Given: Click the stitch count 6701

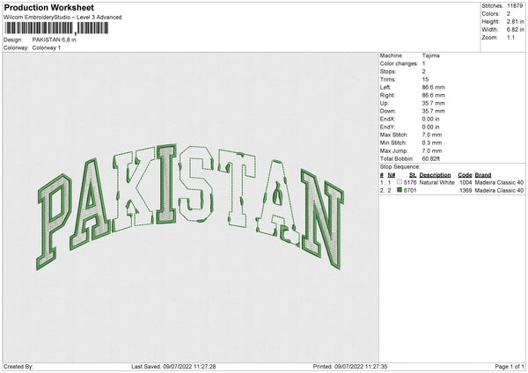Looking at the screenshot, I should point(410,191).
